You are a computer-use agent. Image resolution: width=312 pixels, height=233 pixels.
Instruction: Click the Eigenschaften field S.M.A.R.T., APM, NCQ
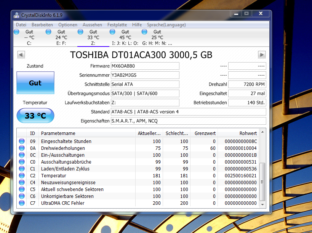[x=188, y=121]
